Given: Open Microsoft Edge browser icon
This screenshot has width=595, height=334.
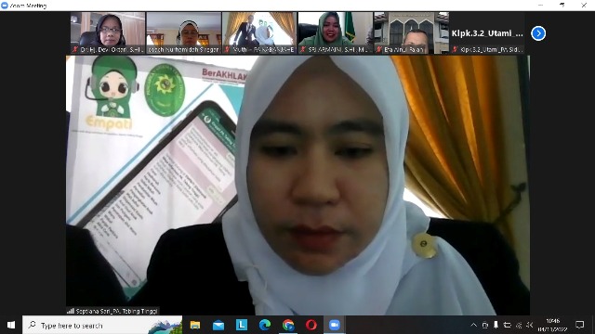Looking at the screenshot, I should 264,325.
